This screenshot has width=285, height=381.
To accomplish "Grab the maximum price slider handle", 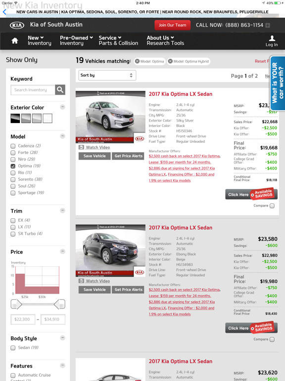I will tap(59, 304).
